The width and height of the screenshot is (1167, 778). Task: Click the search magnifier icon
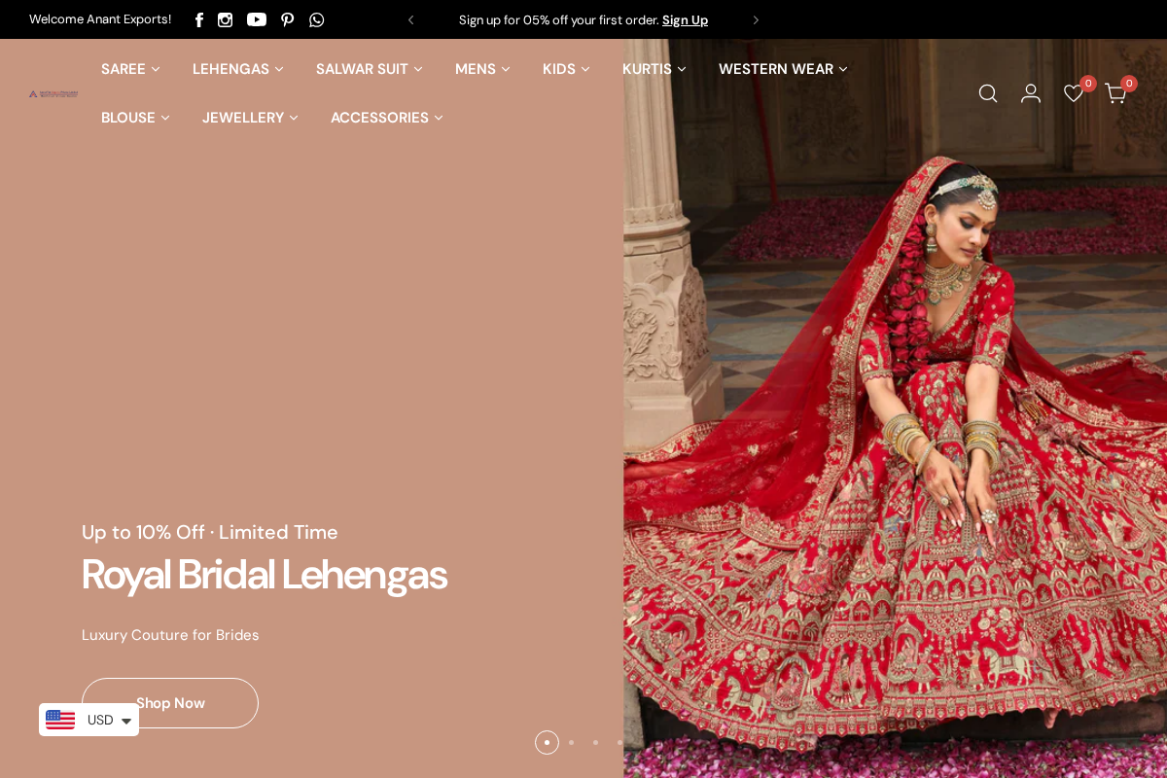988,93
